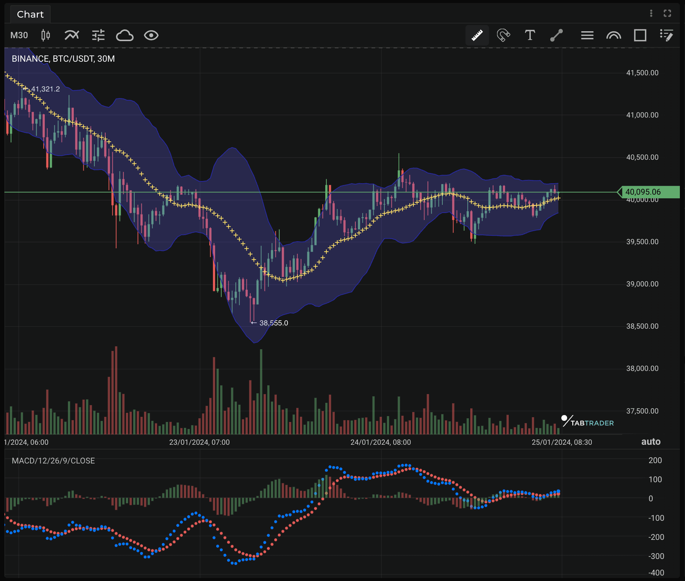Screen dimensions: 685x581
Task: Open the drawings list editor icon
Action: tap(667, 35)
